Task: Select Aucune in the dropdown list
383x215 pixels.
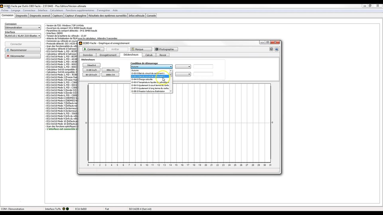Action: (x=150, y=70)
